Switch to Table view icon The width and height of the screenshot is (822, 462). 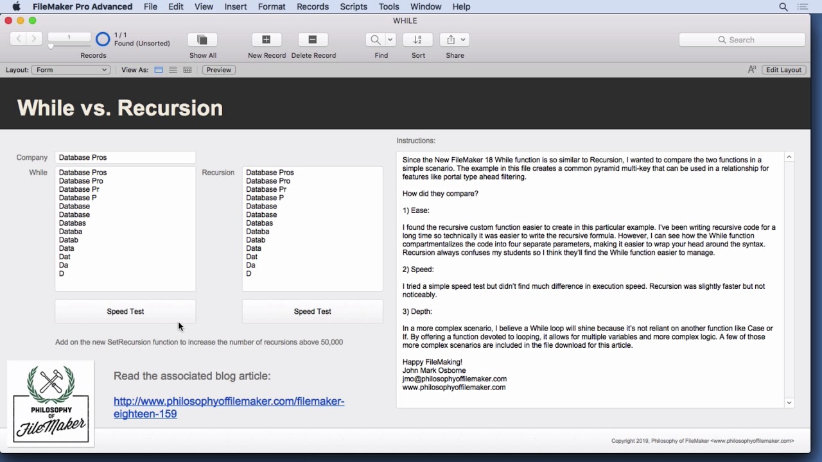188,70
